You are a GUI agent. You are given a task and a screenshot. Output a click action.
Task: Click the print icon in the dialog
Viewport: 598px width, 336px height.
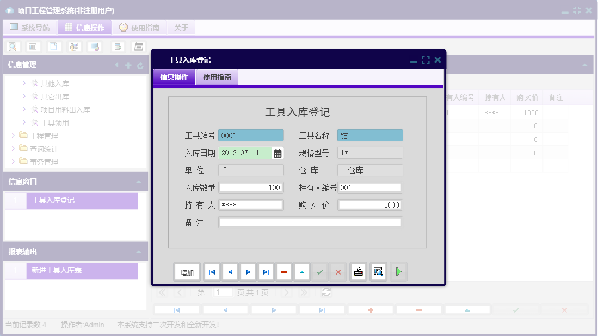(358, 271)
